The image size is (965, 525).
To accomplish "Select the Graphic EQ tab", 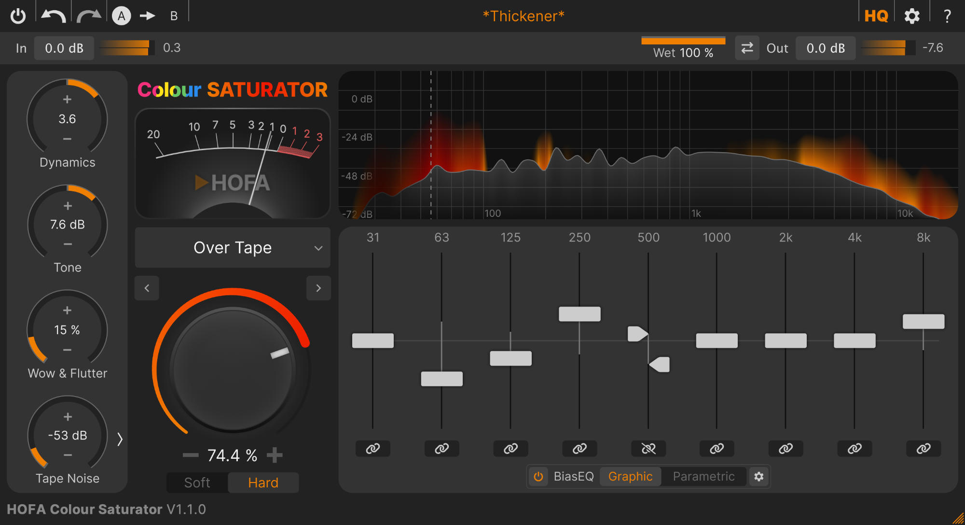I will tap(630, 477).
